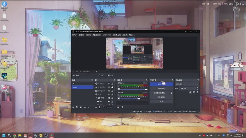
Task: Undock the 控制按钮 panel with its corner icon
Action: click(x=173, y=80)
